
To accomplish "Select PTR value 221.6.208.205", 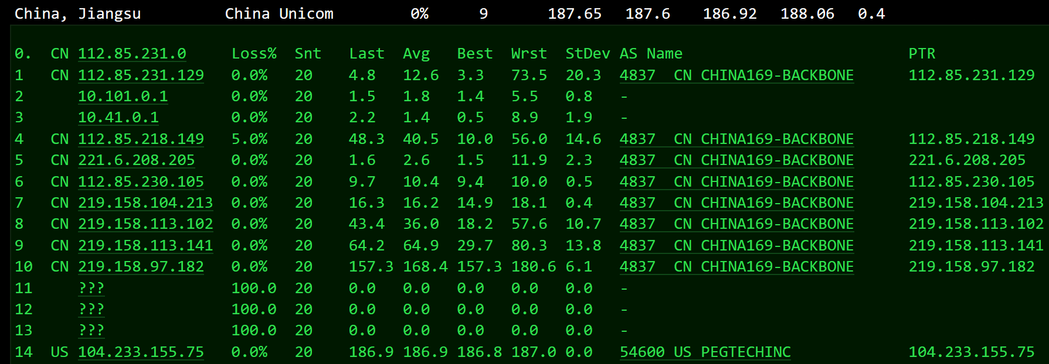I will (967, 160).
